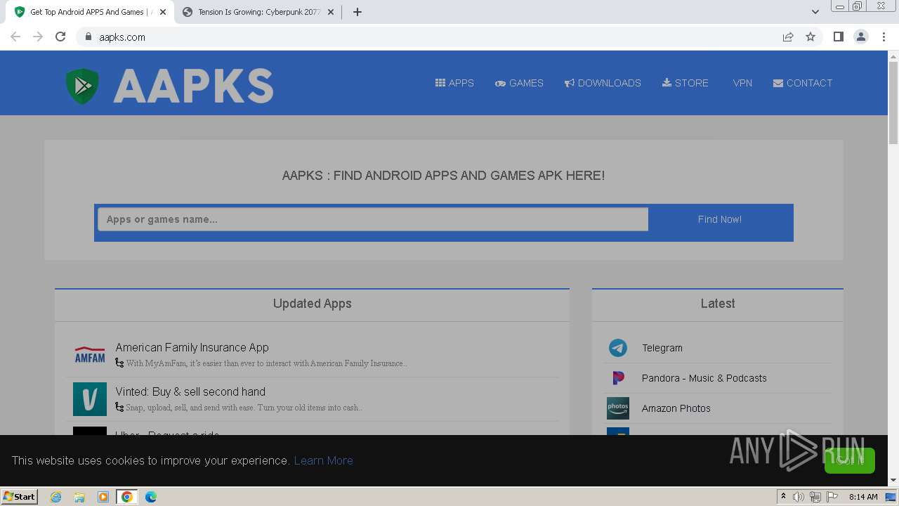Open the APPS menu in site header

[x=454, y=83]
